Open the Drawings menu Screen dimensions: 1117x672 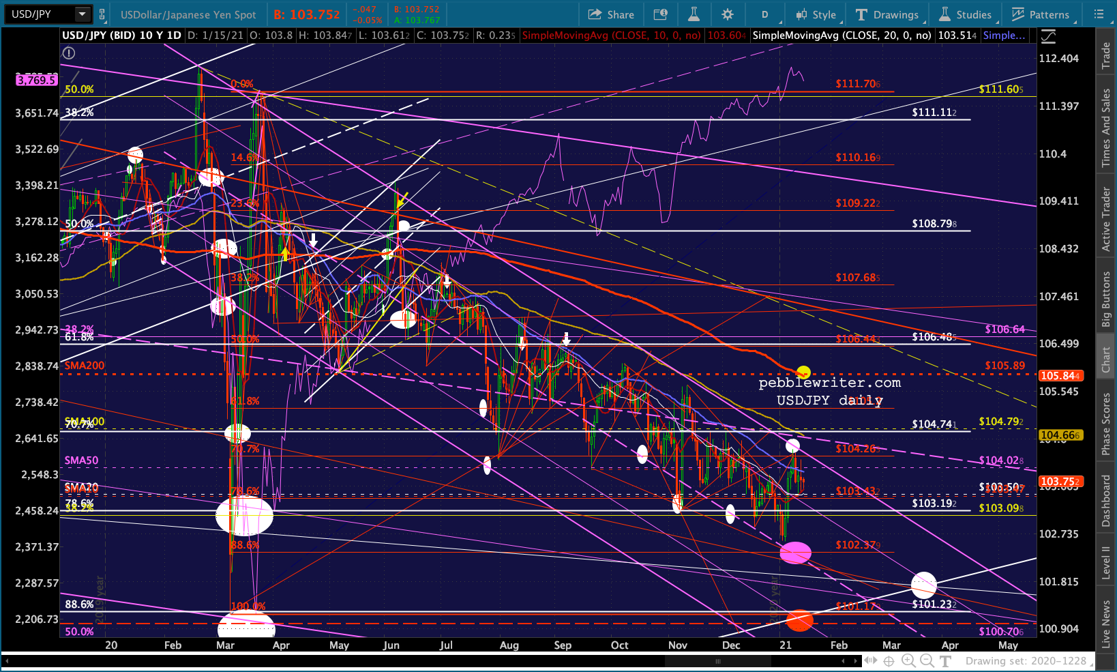click(888, 14)
